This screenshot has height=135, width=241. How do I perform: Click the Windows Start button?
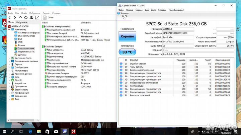pyautogui.click(x=4, y=131)
